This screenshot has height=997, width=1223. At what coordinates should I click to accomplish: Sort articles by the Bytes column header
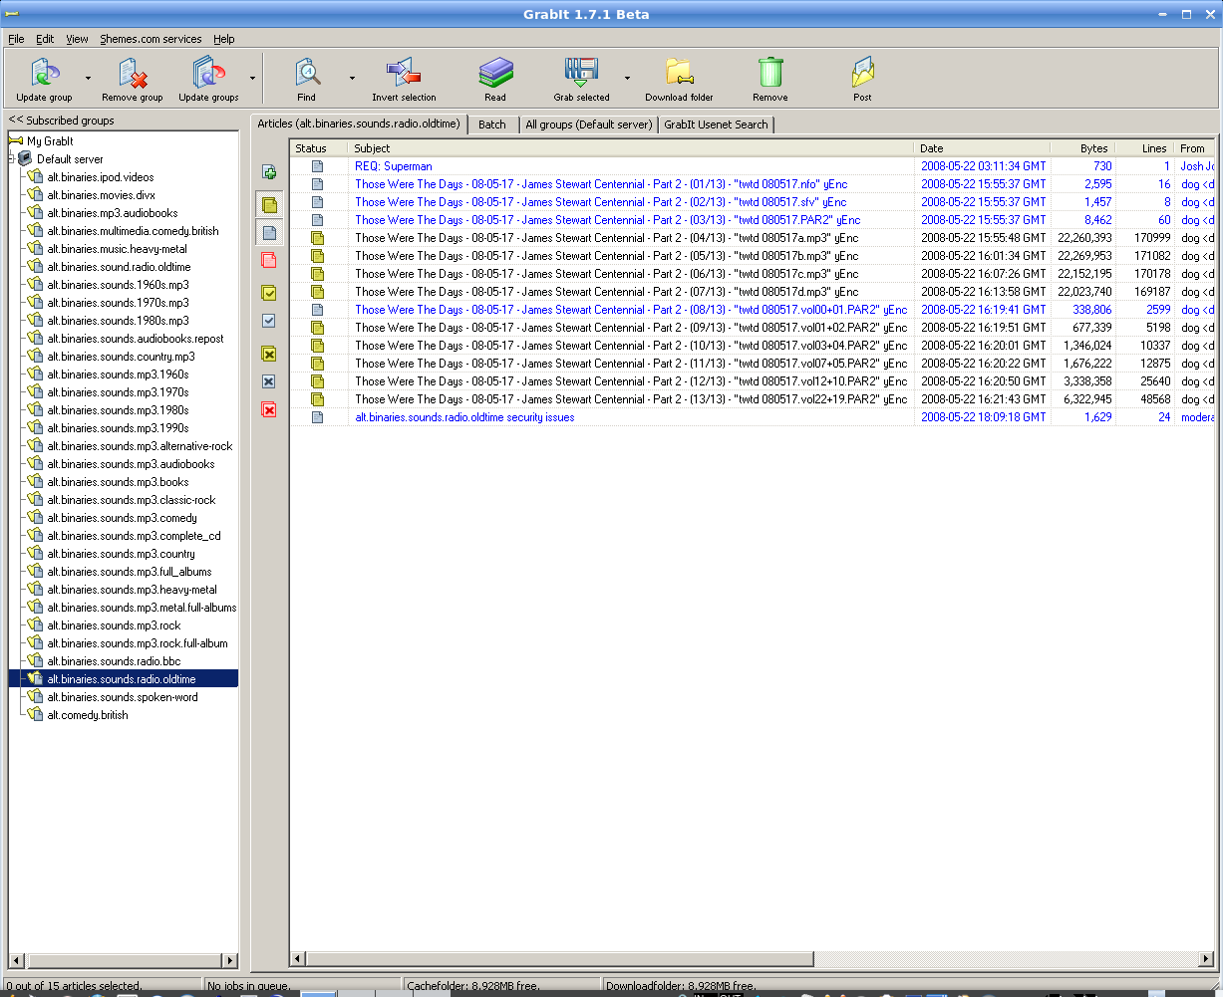1083,148
